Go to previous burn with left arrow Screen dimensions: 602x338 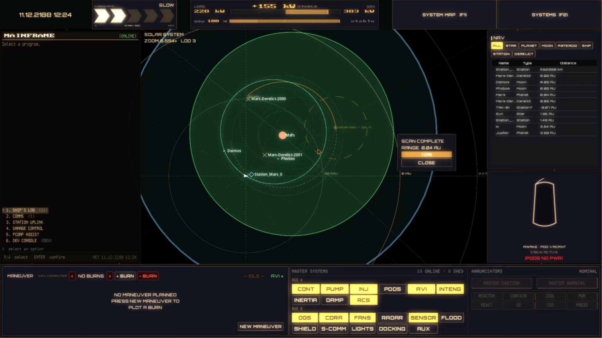click(72, 276)
